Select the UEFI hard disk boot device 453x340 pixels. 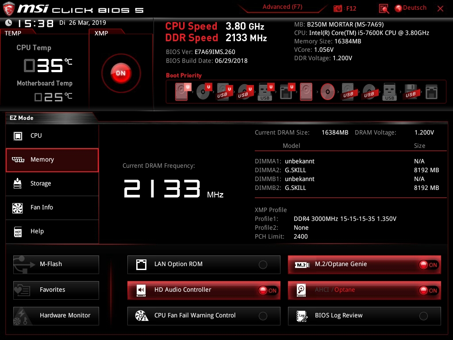pyautogui.click(x=183, y=92)
